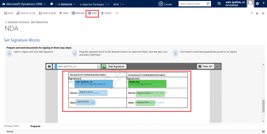The width and height of the screenshot is (267, 134).
Task: Open the more commands ellipsis
Action: 117,13
